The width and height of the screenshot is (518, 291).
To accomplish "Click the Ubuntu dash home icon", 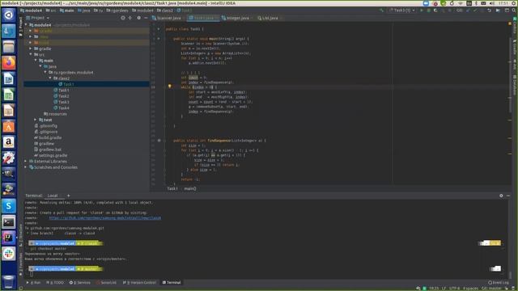I will pyautogui.click(x=9, y=15).
